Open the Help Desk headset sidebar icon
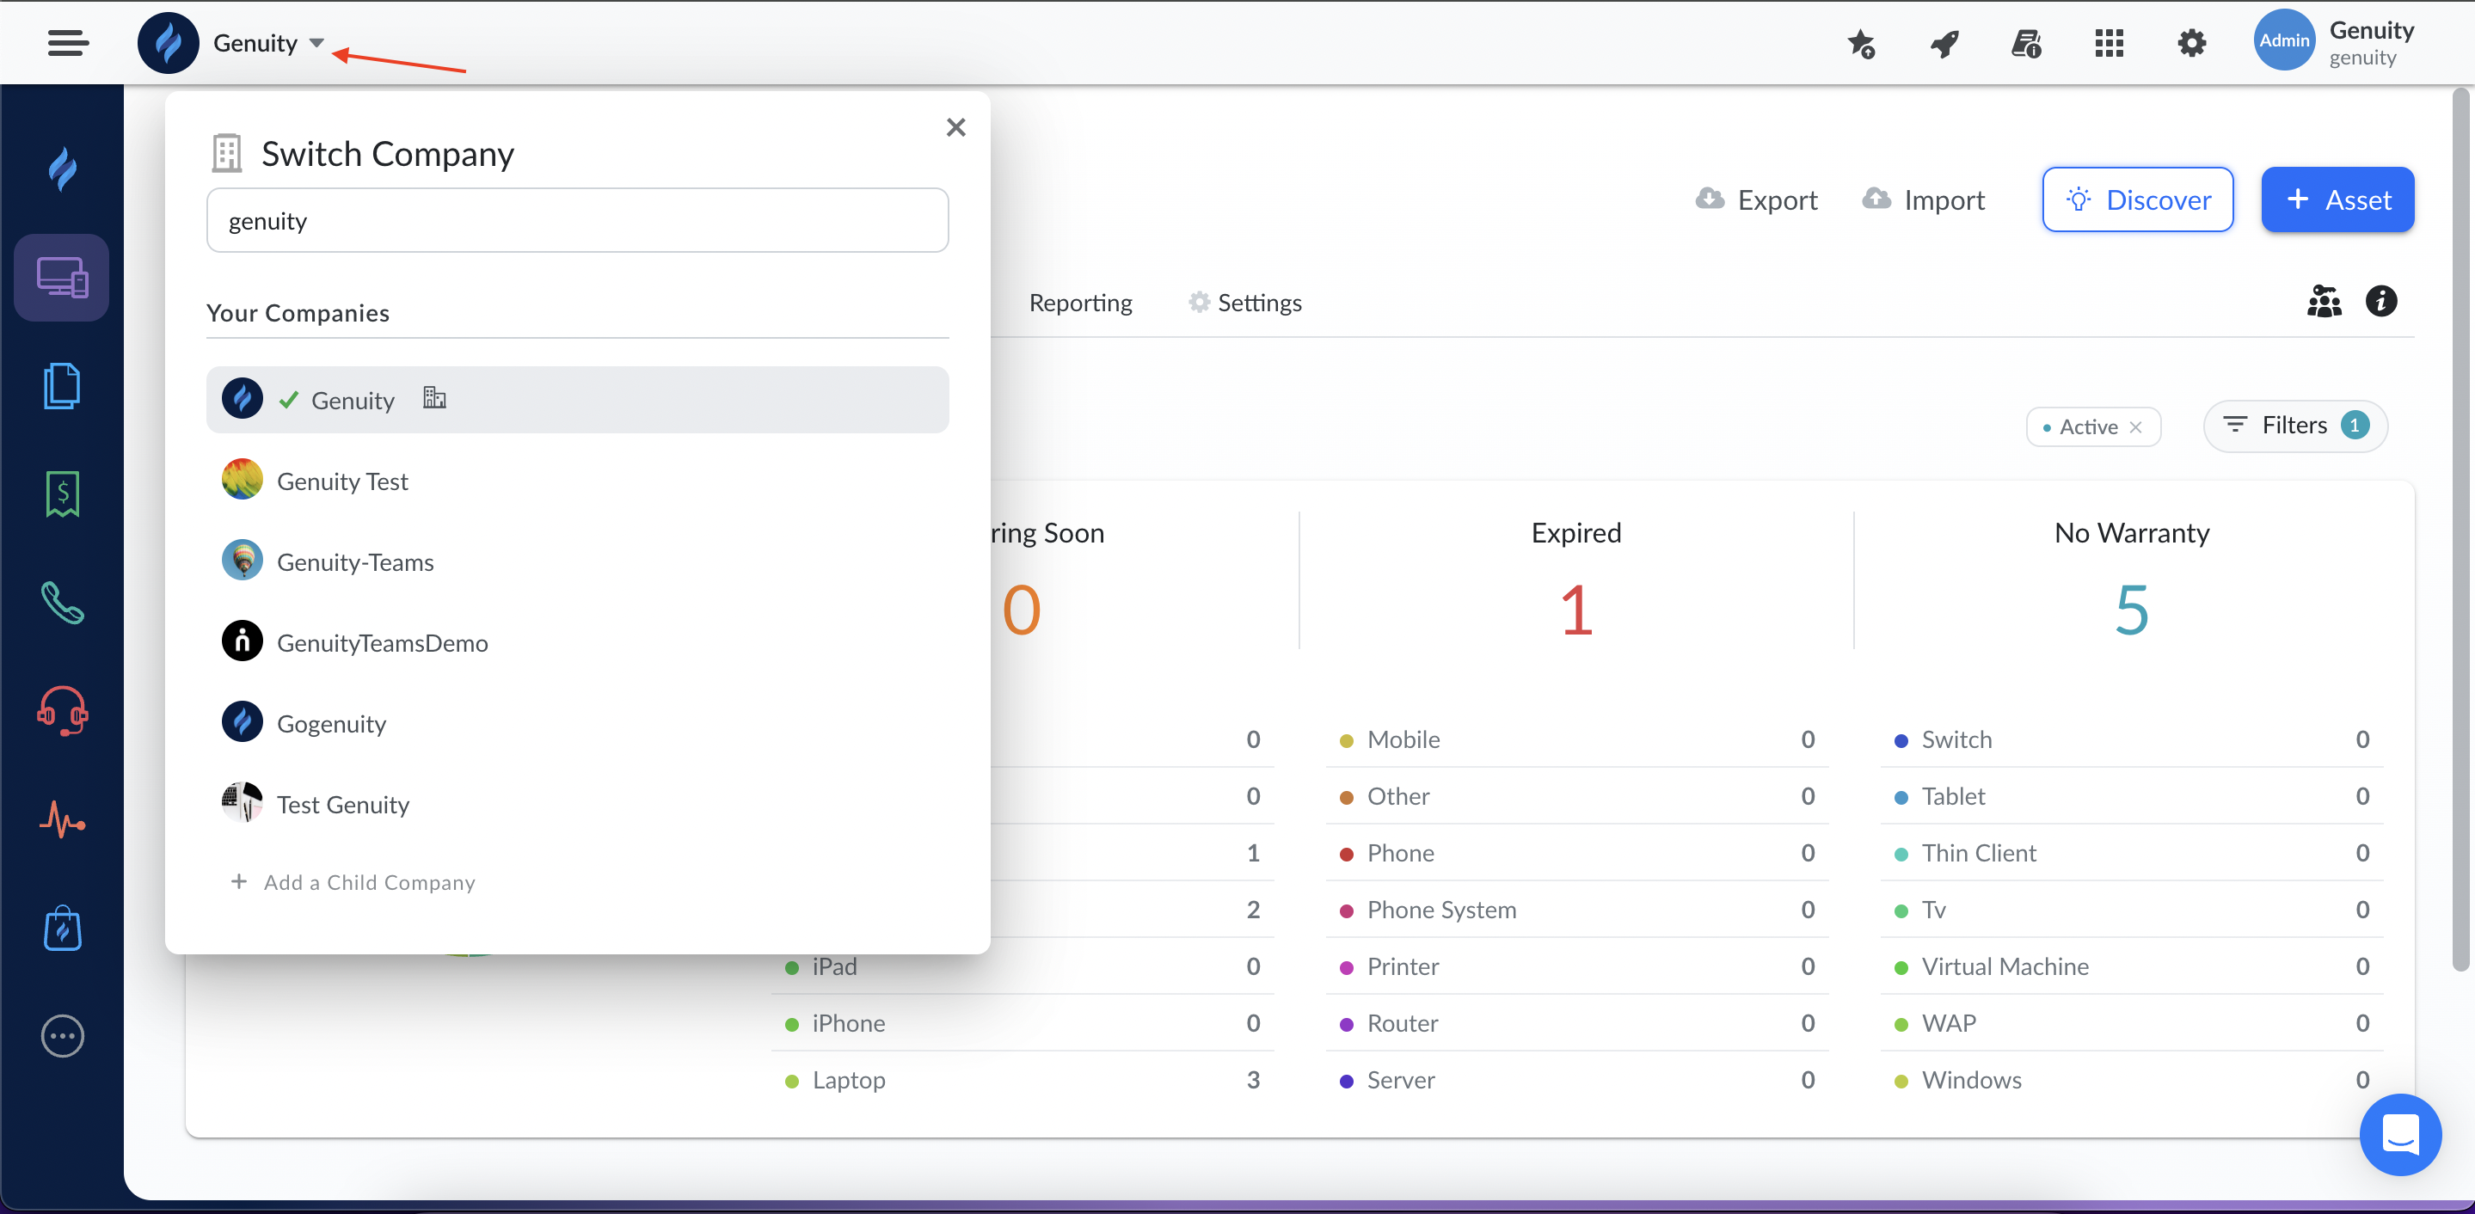This screenshot has height=1214, width=2475. (63, 712)
